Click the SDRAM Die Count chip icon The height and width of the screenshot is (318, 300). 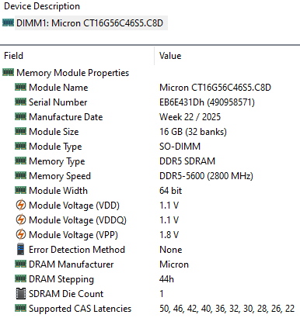point(21,294)
